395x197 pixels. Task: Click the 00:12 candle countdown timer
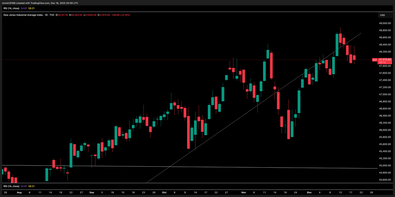tap(383, 62)
